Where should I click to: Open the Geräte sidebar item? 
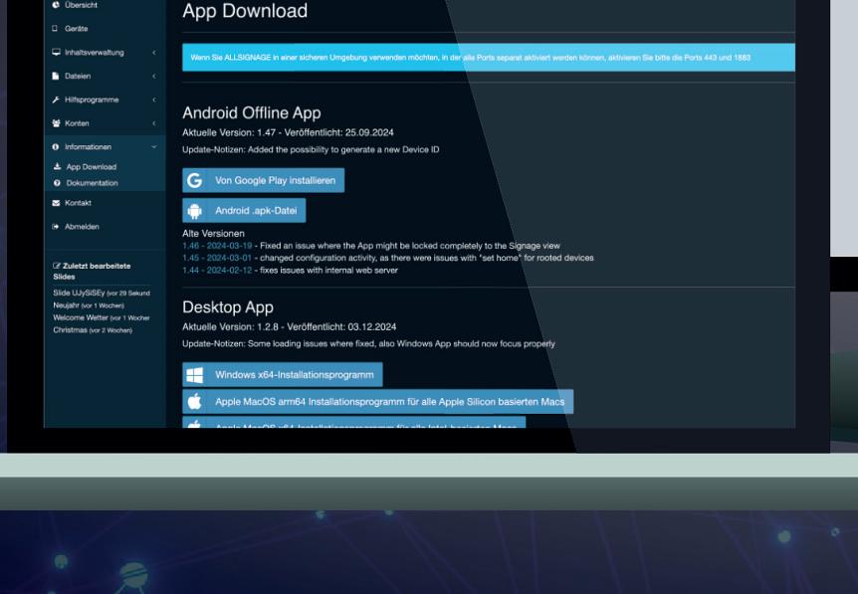pyautogui.click(x=76, y=29)
